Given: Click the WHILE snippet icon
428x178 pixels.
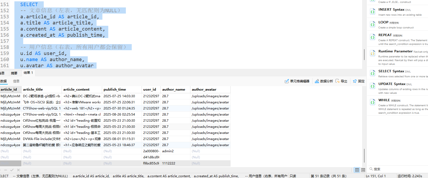Looking at the screenshot, I should 373,102.
